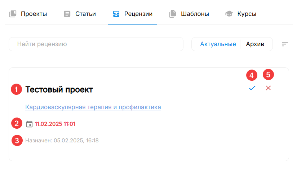
Task: Open the Курсы tab
Action: coord(247,14)
